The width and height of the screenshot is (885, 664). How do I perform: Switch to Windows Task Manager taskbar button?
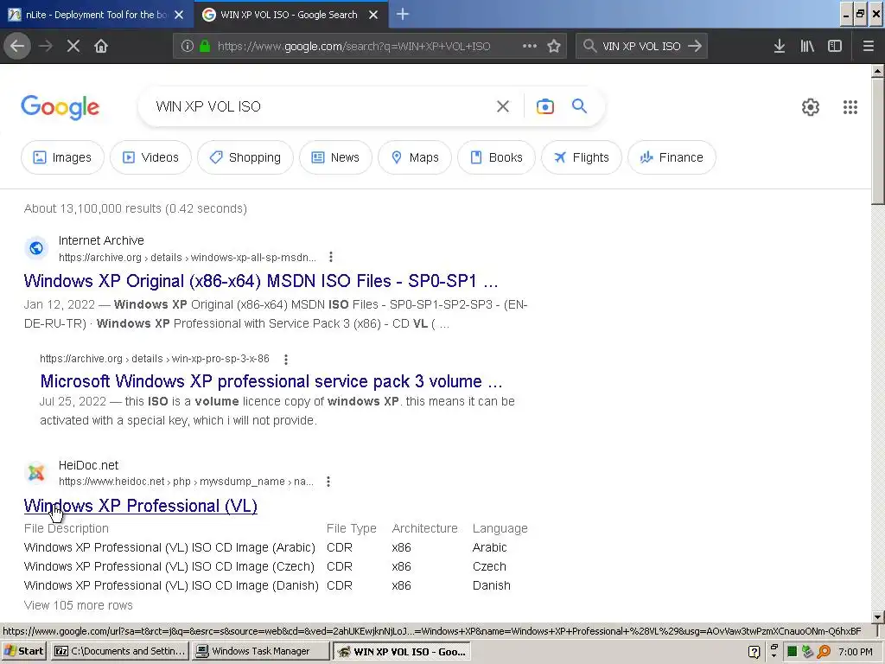(x=261, y=651)
